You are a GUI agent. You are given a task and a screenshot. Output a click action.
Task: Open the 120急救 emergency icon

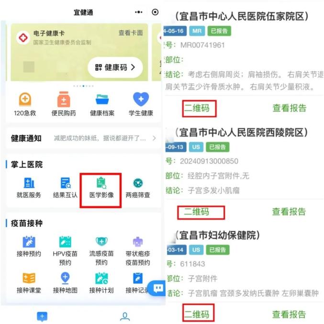pyautogui.click(x=25, y=100)
